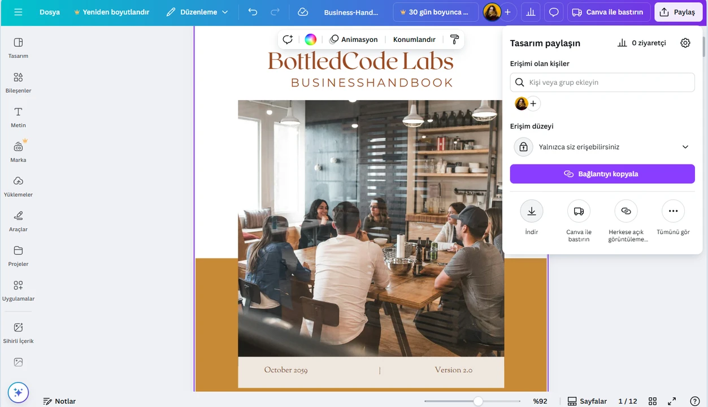This screenshot has height=407, width=708.
Task: Open Tasarım sidebar panel
Action: (x=18, y=47)
